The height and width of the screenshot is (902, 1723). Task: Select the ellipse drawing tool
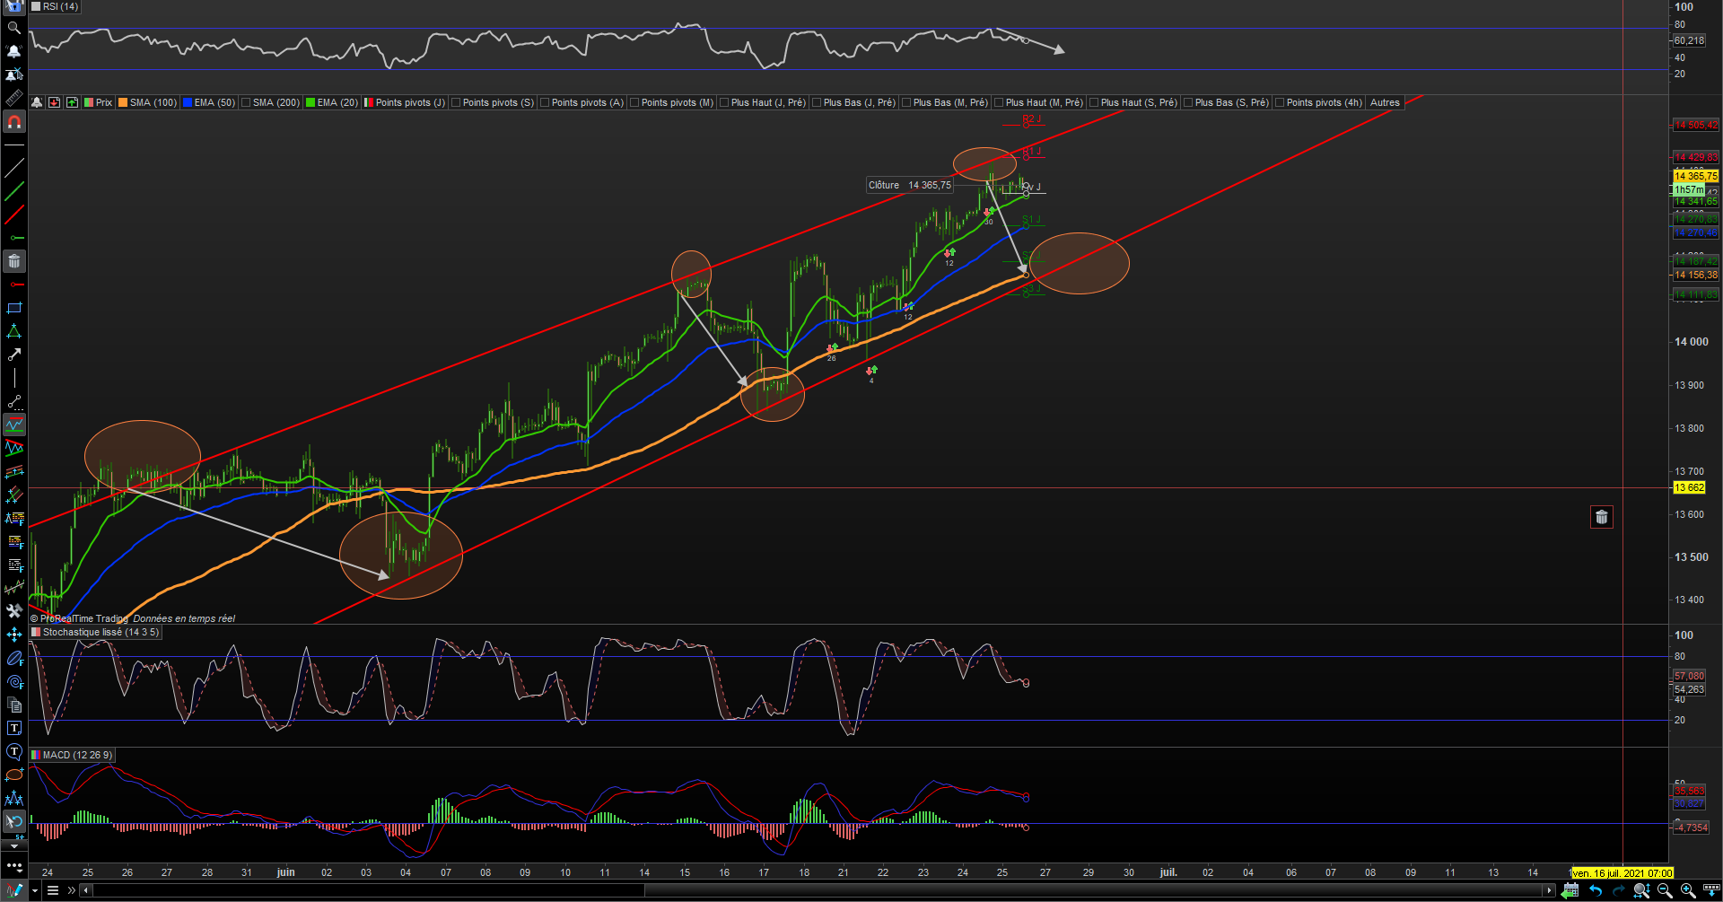(14, 775)
